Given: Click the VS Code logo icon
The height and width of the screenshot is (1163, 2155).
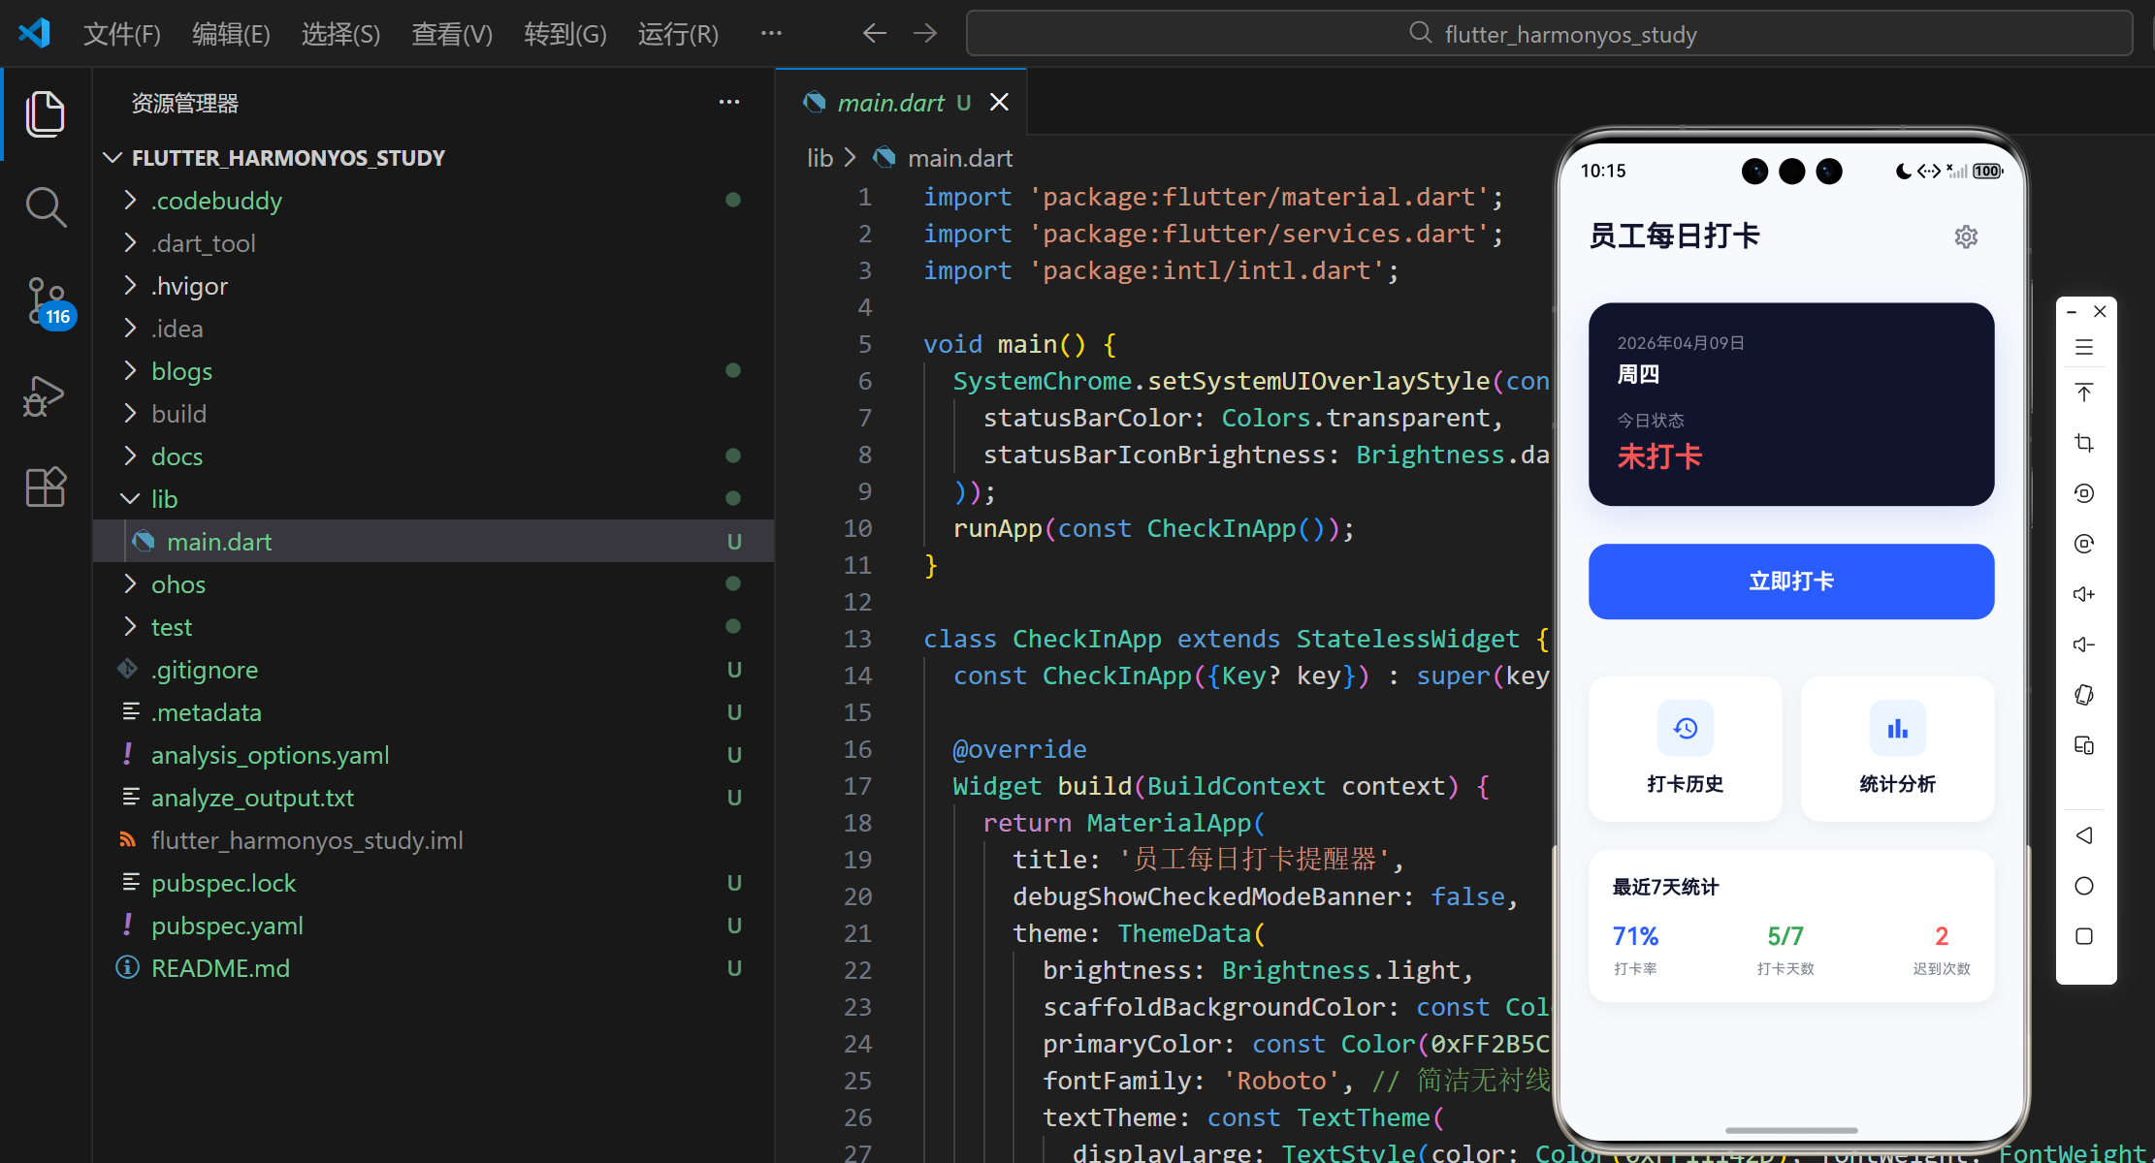Looking at the screenshot, I should click(35, 33).
